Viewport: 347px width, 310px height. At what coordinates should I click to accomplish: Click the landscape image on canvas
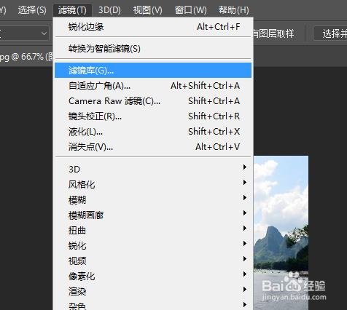point(281,233)
